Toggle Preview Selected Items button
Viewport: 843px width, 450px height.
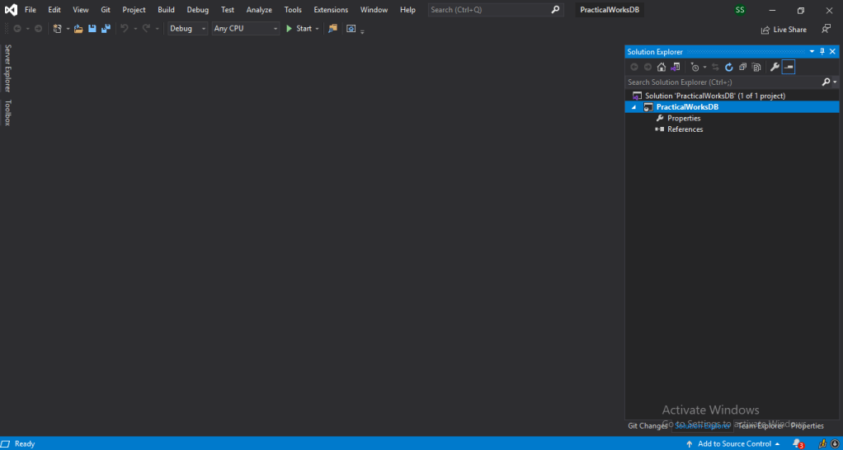point(789,68)
